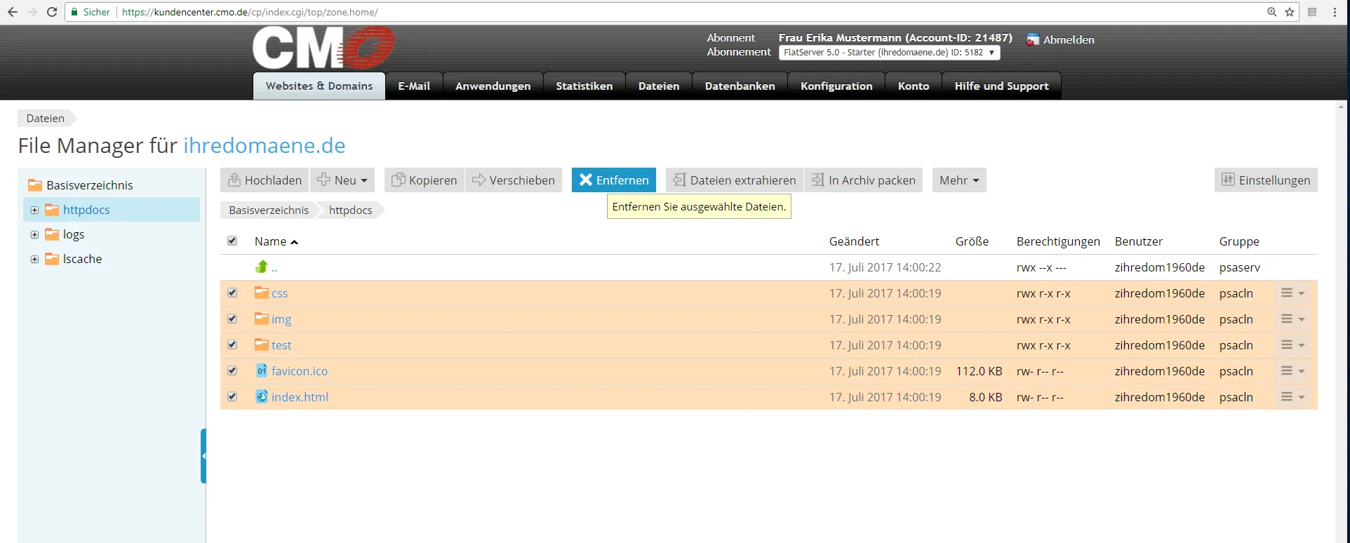The height and width of the screenshot is (543, 1350).
Task: Click the Basisverzeichnis breadcrumb
Action: click(x=269, y=210)
